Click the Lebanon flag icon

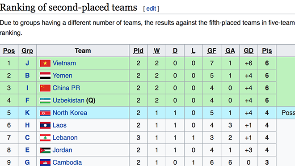click(x=45, y=138)
